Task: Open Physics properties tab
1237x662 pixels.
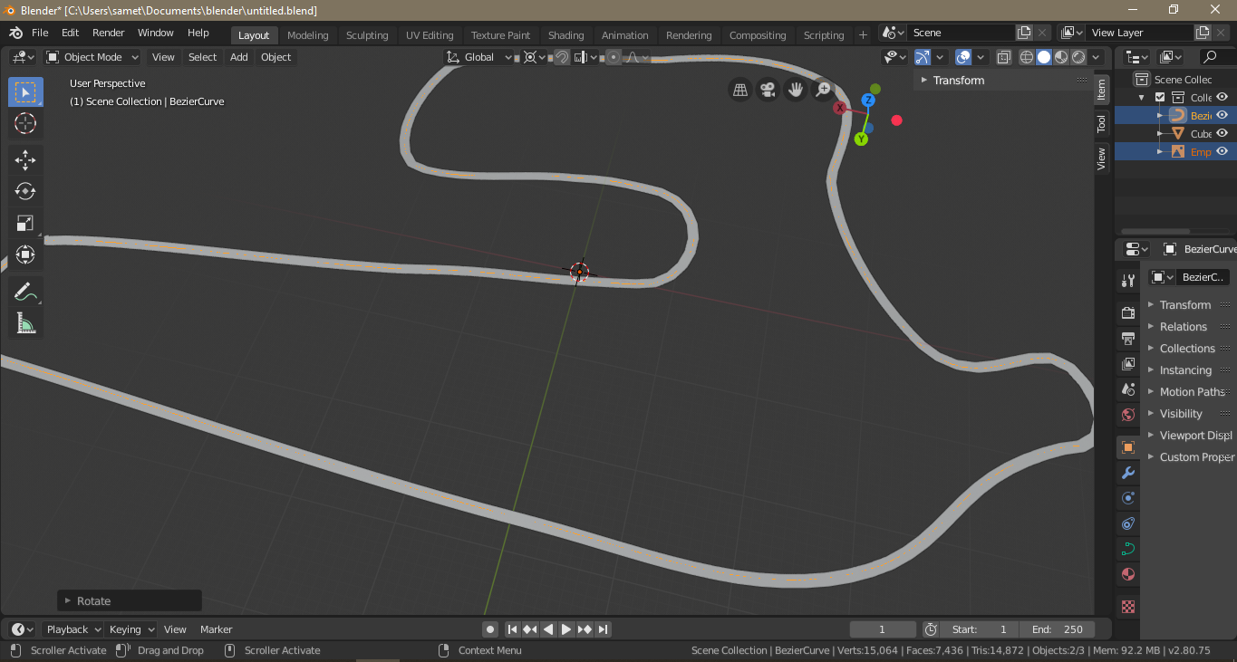Action: (1128, 498)
